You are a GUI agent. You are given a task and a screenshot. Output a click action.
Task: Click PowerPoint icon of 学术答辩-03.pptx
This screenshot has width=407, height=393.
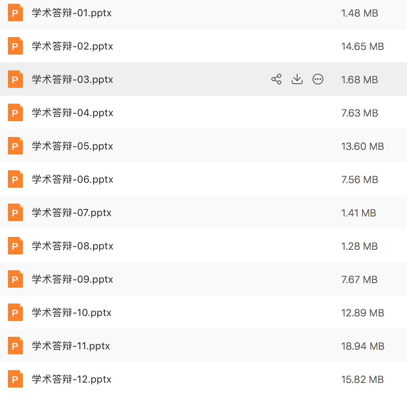[15, 79]
